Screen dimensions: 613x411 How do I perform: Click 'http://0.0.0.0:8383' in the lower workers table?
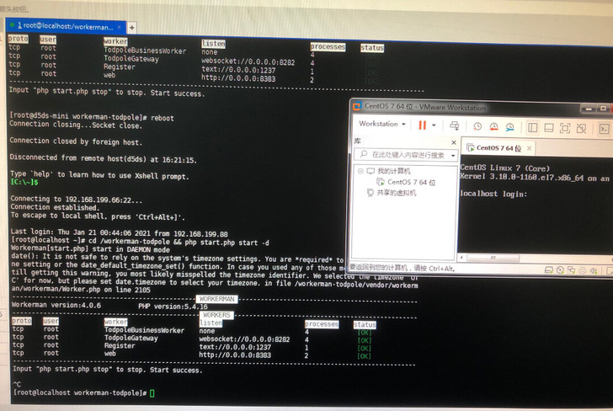tap(235, 355)
